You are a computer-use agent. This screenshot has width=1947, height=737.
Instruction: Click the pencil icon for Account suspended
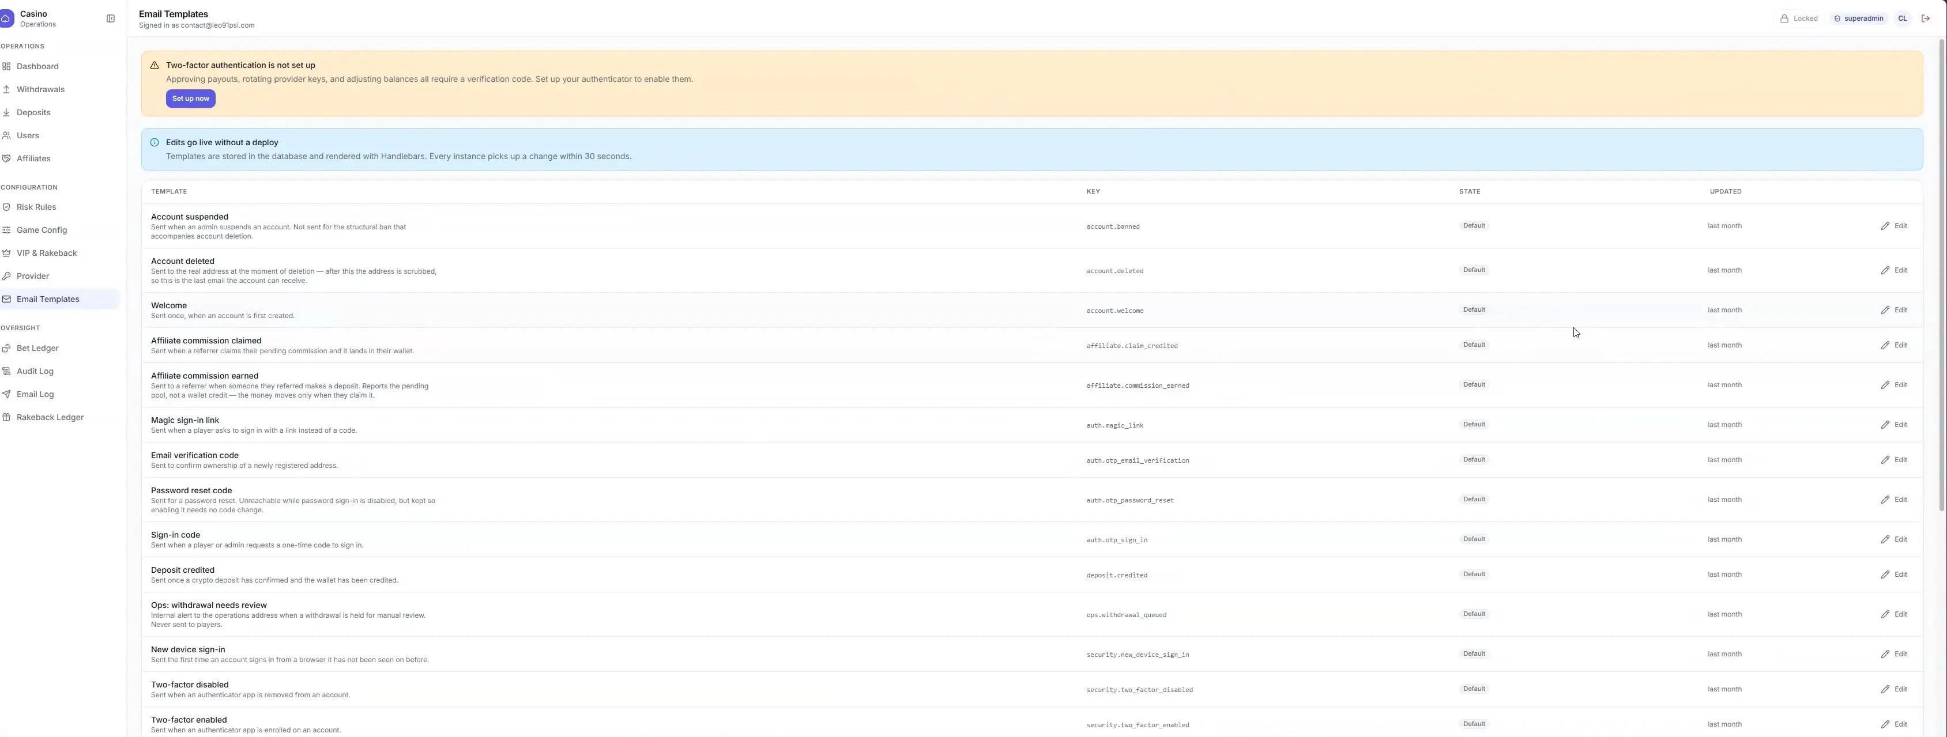point(1884,226)
